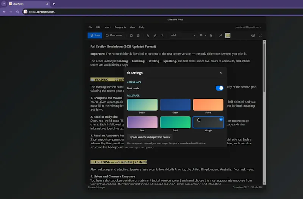303x199 pixels.
Task: Click the READING section heading
Action: tap(107, 80)
